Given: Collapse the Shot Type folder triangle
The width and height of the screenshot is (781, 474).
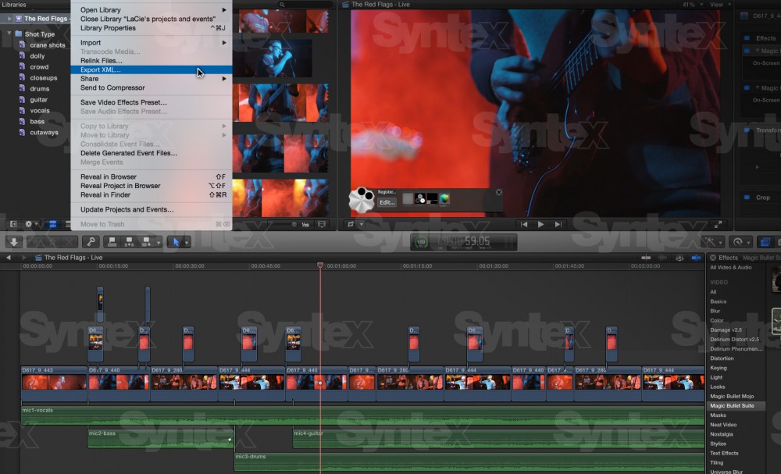Looking at the screenshot, I should (x=9, y=34).
